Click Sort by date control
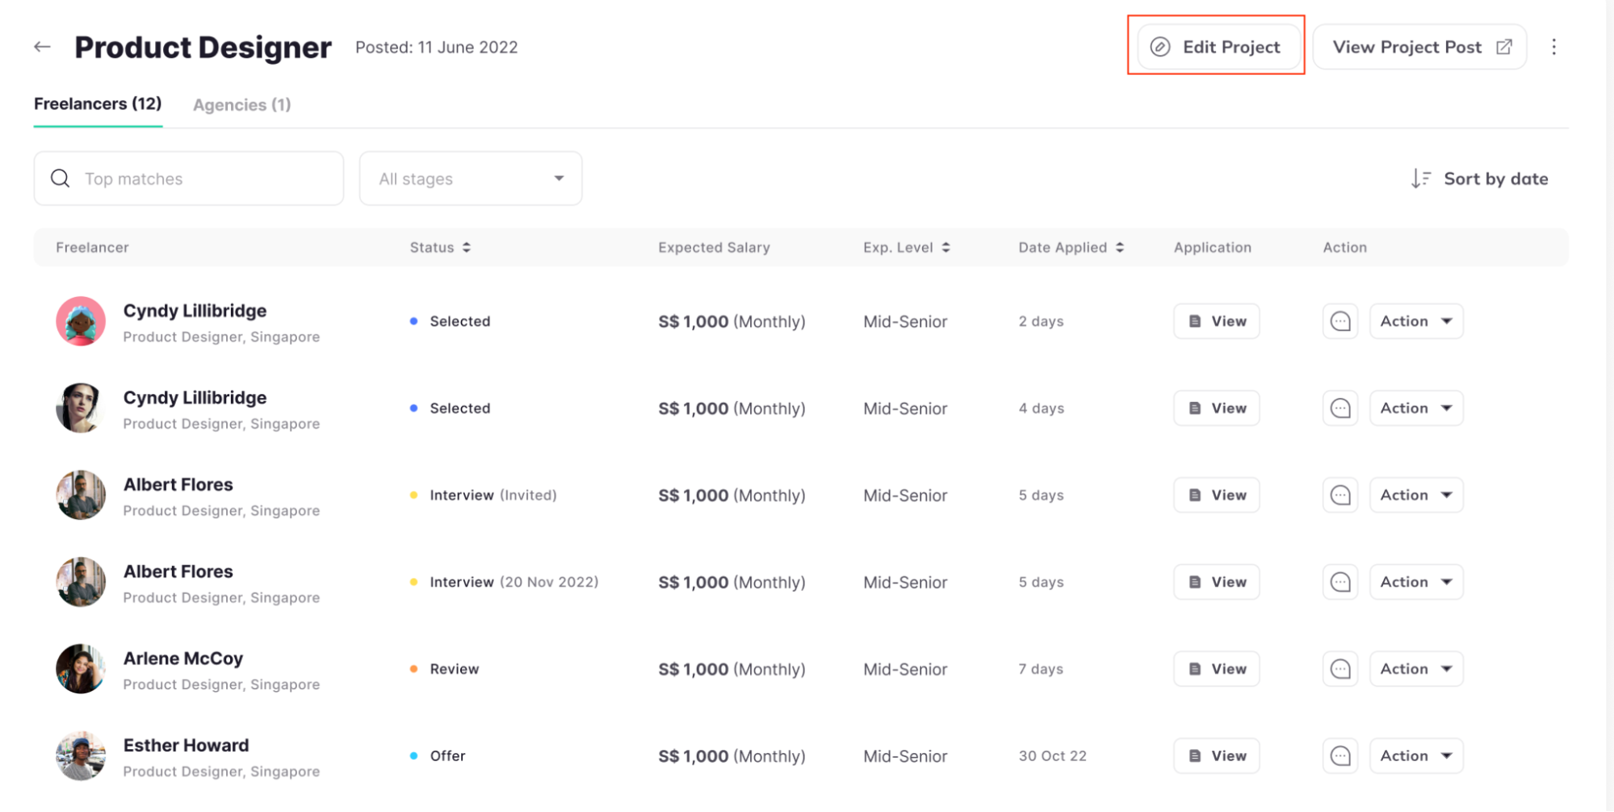 (x=1479, y=178)
